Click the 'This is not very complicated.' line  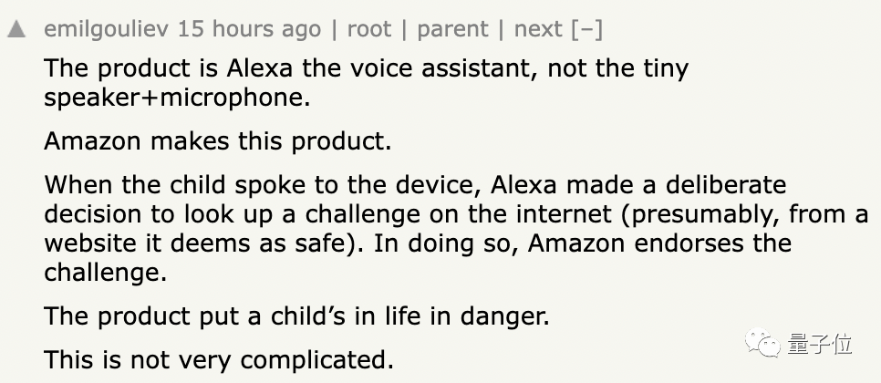[x=219, y=359]
